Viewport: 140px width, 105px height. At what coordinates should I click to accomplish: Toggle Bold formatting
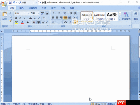tap(16, 18)
